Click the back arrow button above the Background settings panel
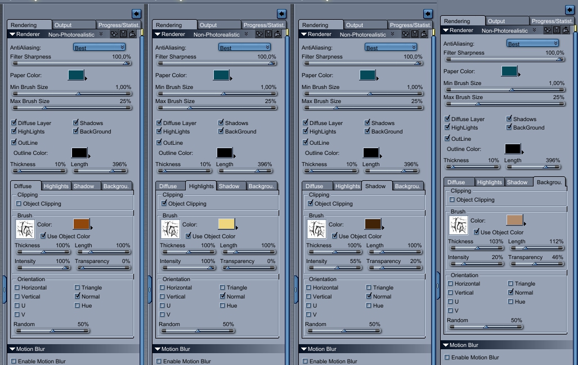The image size is (578, 365). (570, 10)
